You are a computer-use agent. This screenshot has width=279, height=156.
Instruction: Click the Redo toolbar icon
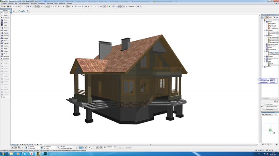[25, 6]
